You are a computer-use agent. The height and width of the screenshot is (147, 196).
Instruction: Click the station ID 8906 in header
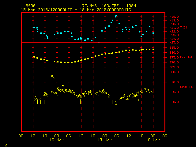point(31,6)
